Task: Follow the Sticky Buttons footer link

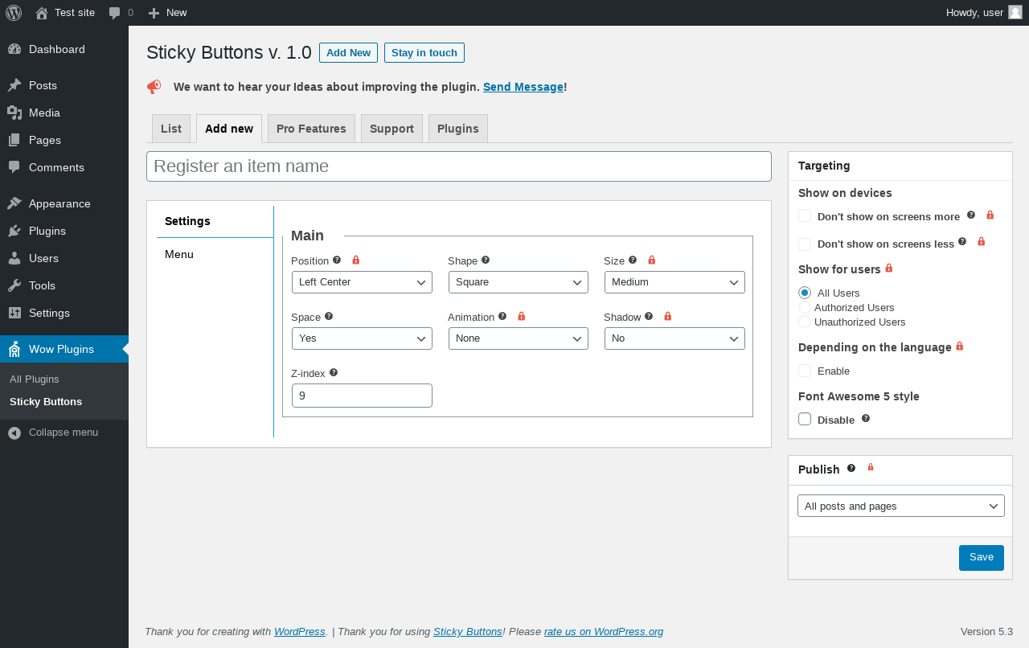Action: click(x=468, y=632)
